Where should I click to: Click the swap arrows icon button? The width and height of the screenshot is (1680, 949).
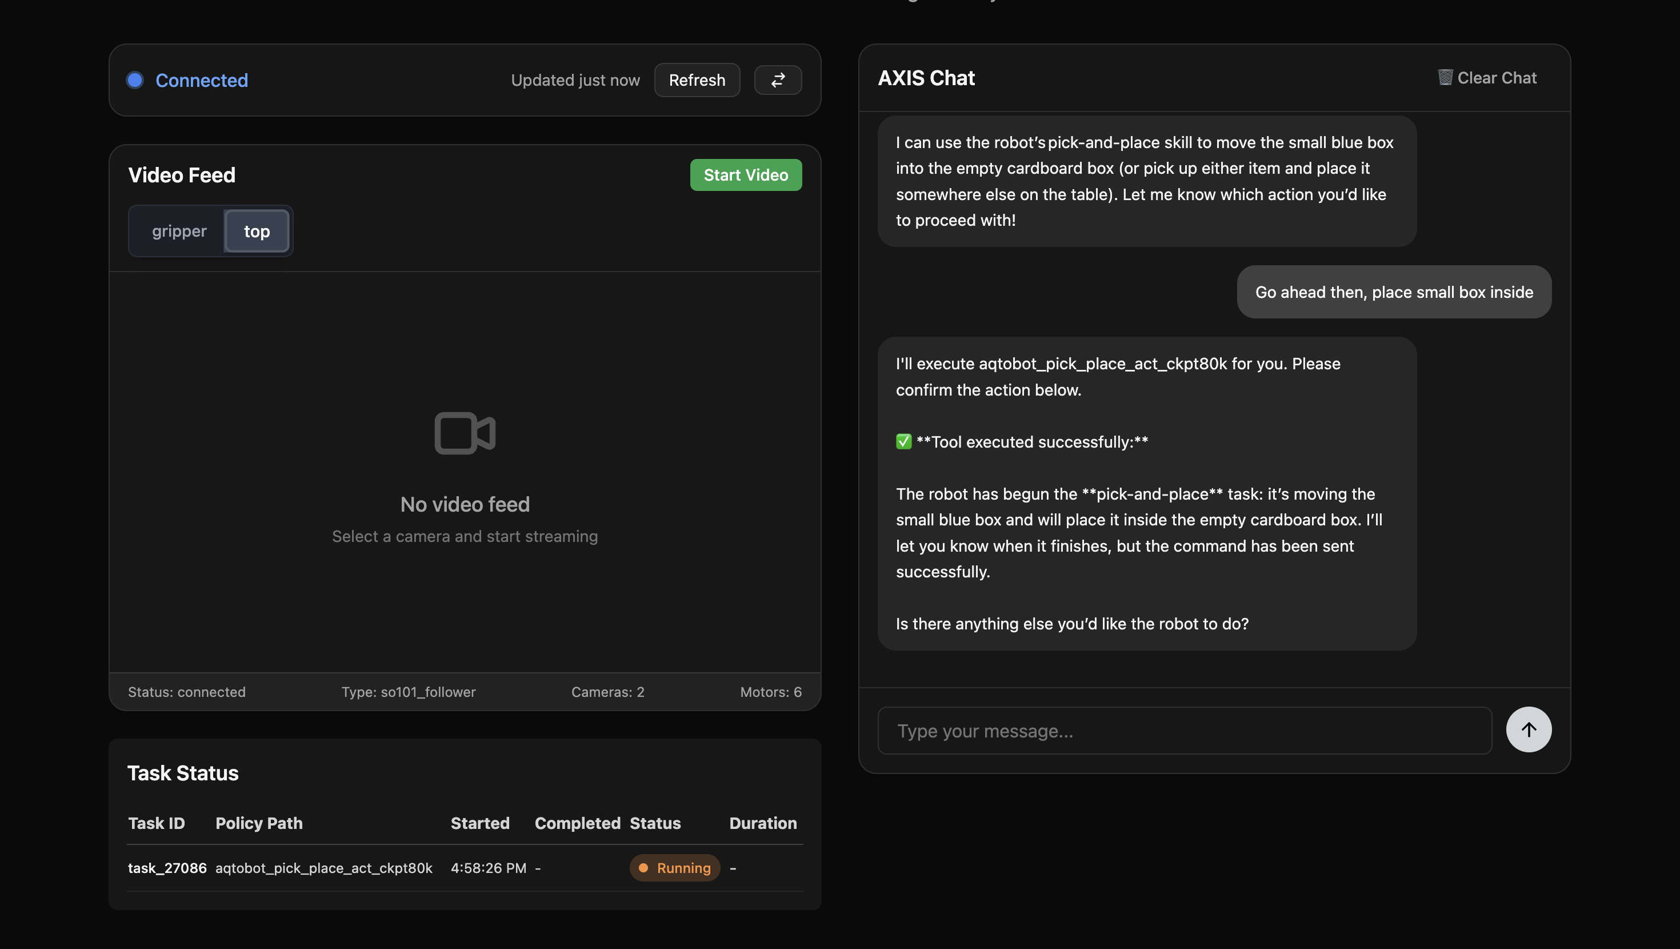[x=777, y=80]
